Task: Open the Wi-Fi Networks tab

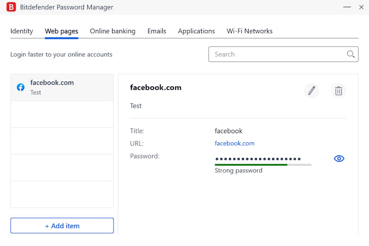Action: 250,31
